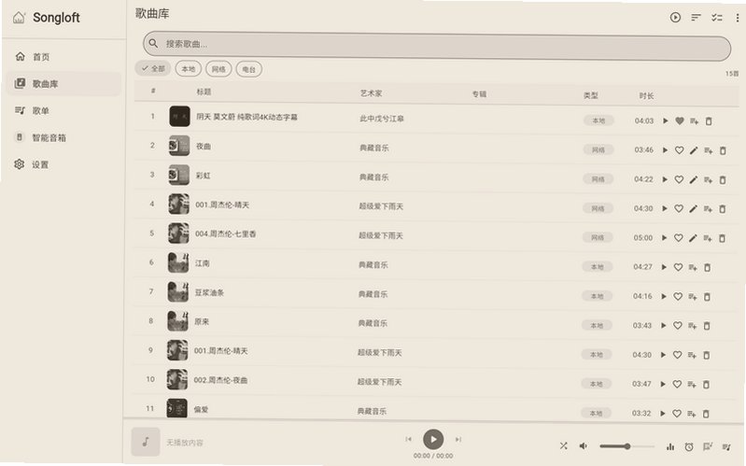746x466 pixels.
Task: Click the 搜索歌曲 search field
Action: [437, 46]
